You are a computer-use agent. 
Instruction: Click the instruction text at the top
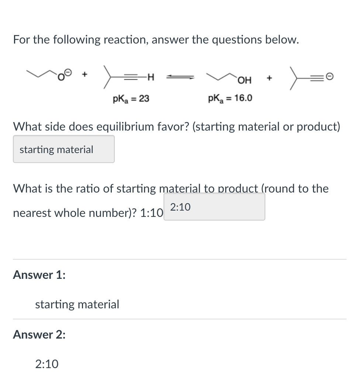click(x=155, y=40)
